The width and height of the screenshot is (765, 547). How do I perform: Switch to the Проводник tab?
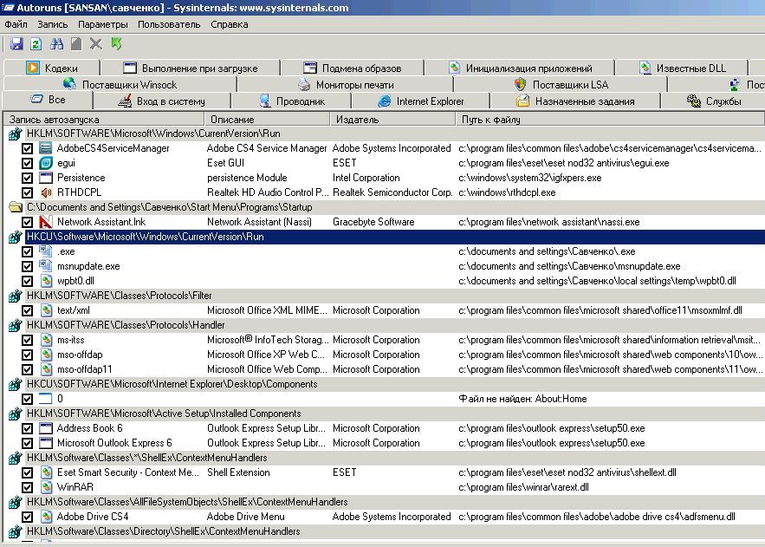tap(291, 101)
